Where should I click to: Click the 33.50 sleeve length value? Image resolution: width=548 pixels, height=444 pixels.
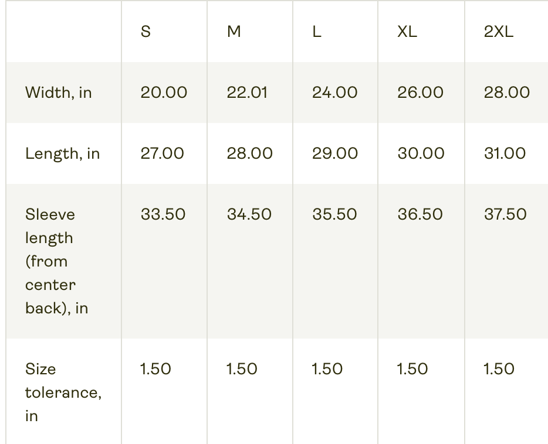pos(163,214)
